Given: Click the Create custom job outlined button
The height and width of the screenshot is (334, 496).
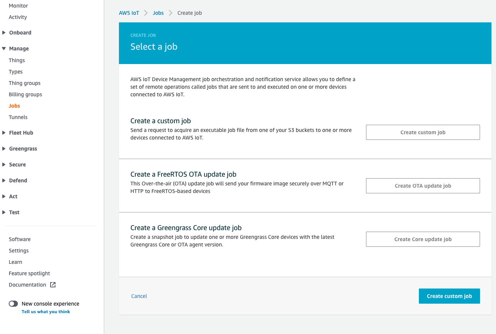Looking at the screenshot, I should pos(423,132).
